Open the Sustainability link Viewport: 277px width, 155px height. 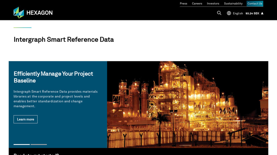coord(233,4)
